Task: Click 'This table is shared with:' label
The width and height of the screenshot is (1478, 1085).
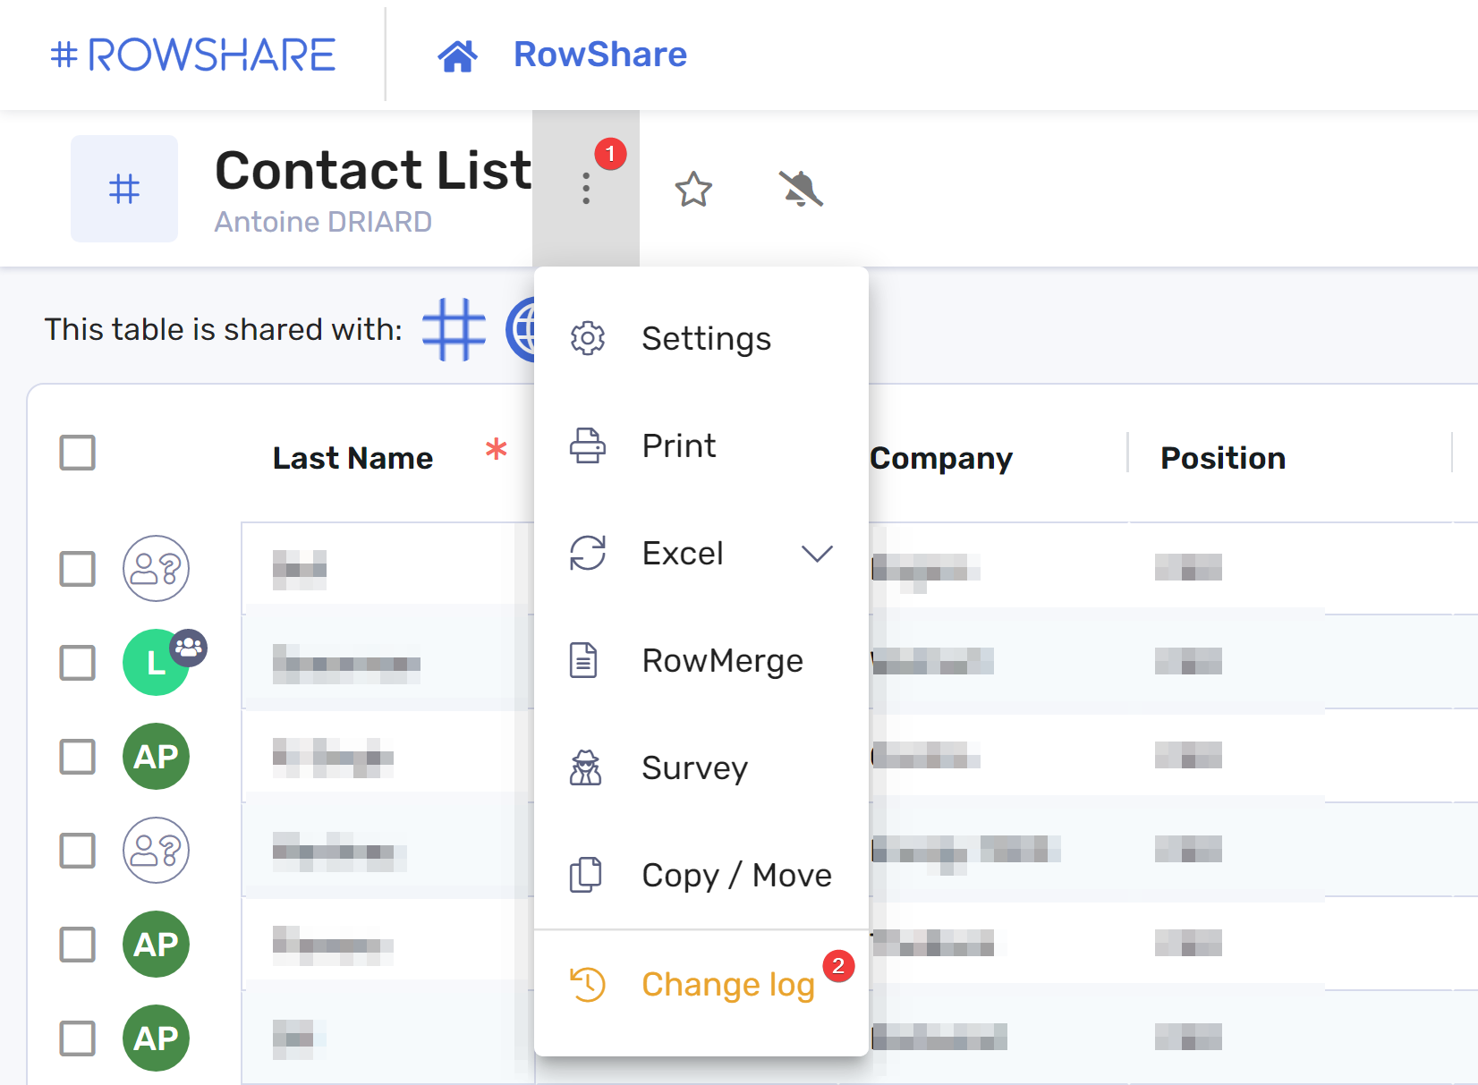Action: coord(224,329)
